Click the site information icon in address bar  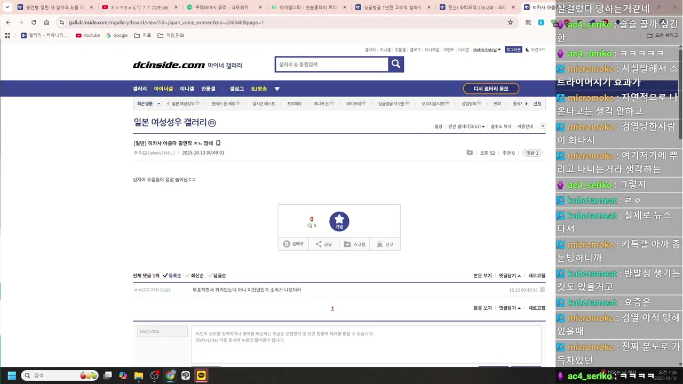point(62,22)
